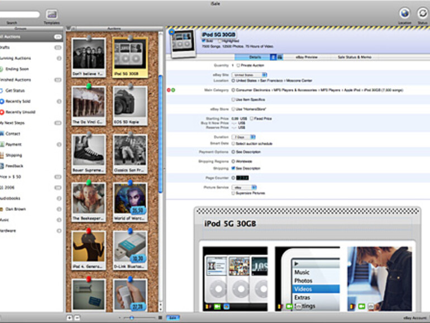Select the My Next Steps group
Viewport: 430px width, 323px height.
[x=31, y=123]
